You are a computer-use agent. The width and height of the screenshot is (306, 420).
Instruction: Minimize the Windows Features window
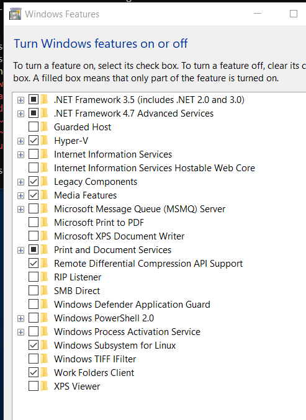point(258,14)
